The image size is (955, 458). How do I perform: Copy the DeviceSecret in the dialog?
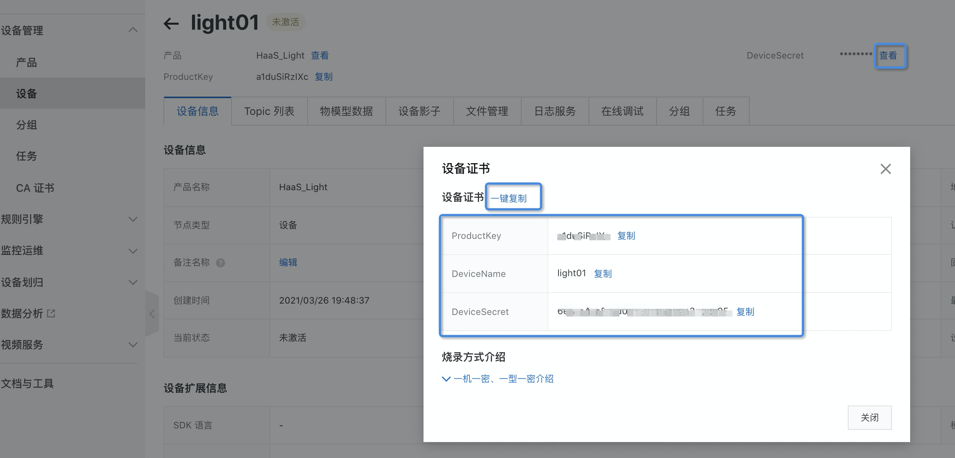tap(745, 312)
